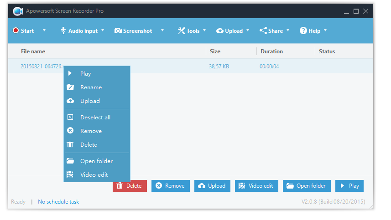
Task: Expand the toolbar Upload dropdown arrow
Action: pos(248,31)
